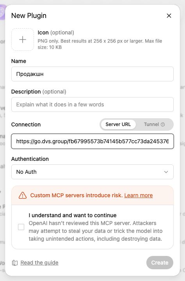The image size is (185, 281).
Task: Open the Authentication No Auth dropdown
Action: pos(92,172)
